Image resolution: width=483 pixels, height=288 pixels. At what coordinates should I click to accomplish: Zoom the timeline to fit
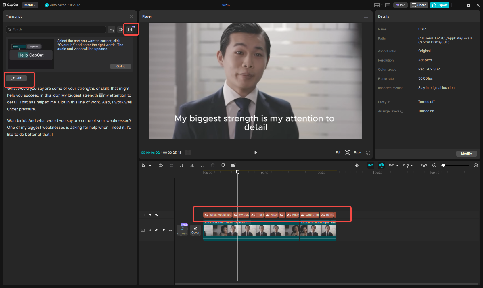424,165
